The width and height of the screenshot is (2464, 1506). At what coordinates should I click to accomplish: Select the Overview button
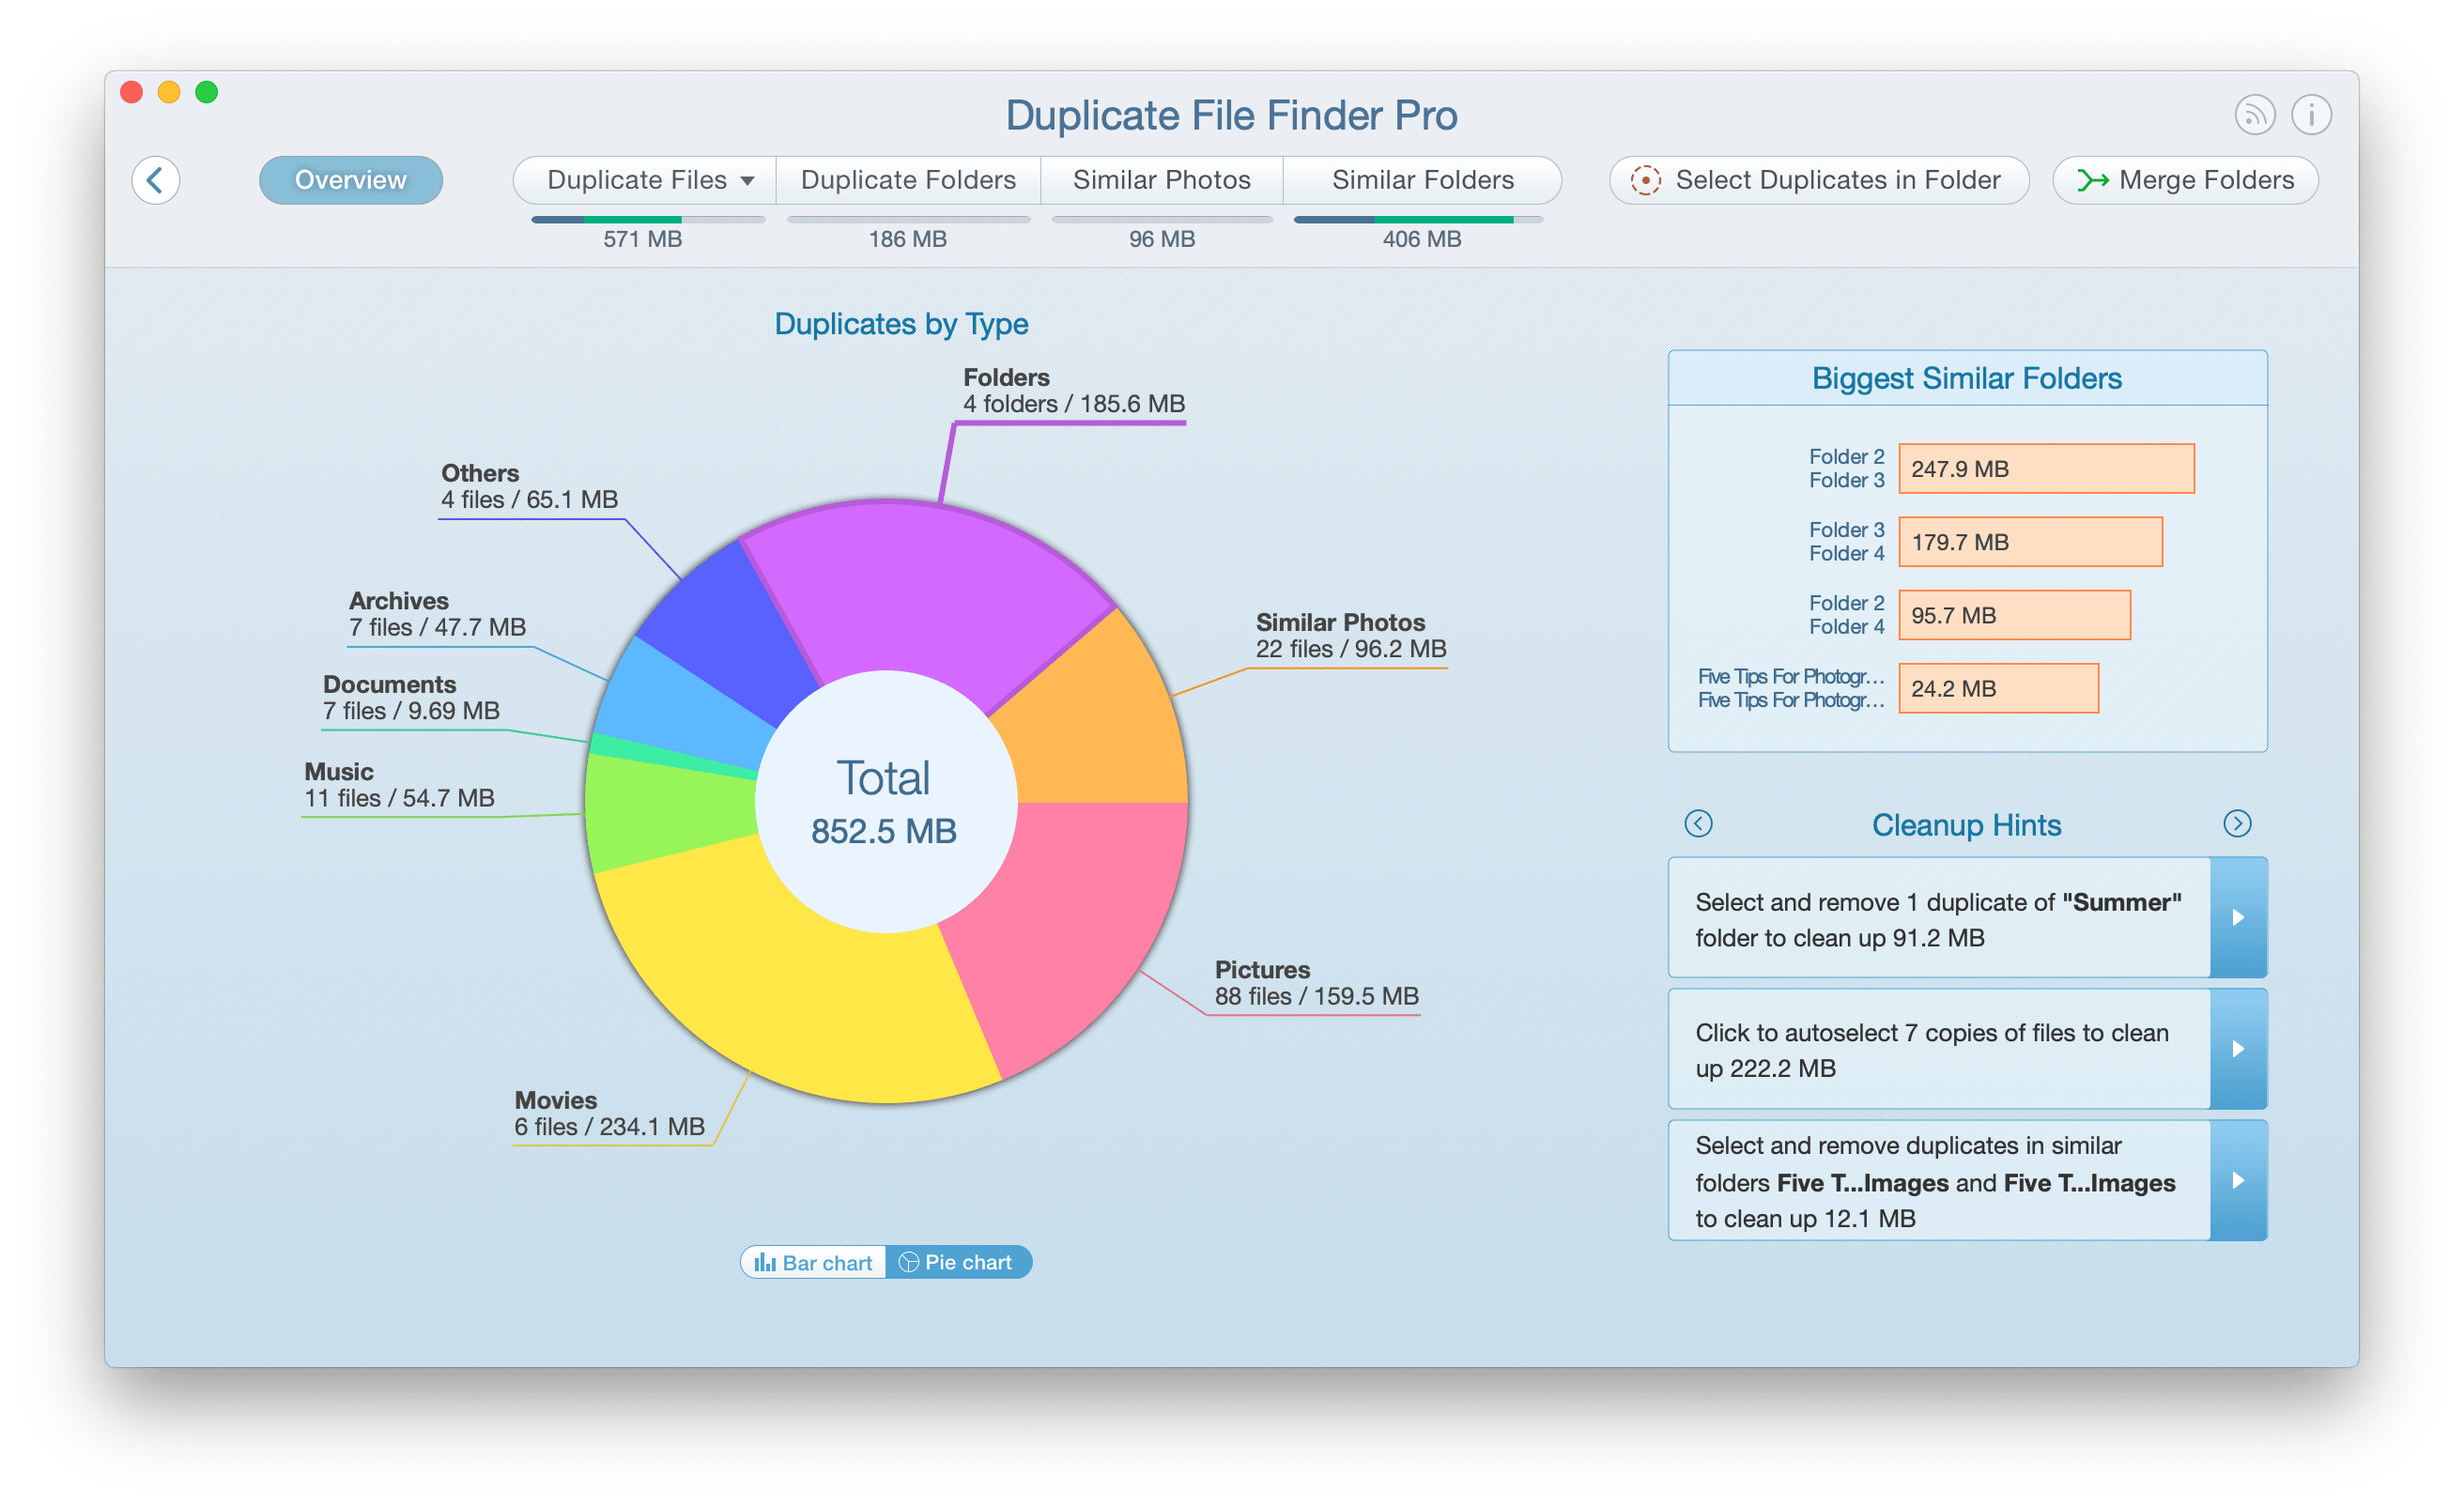(x=351, y=180)
